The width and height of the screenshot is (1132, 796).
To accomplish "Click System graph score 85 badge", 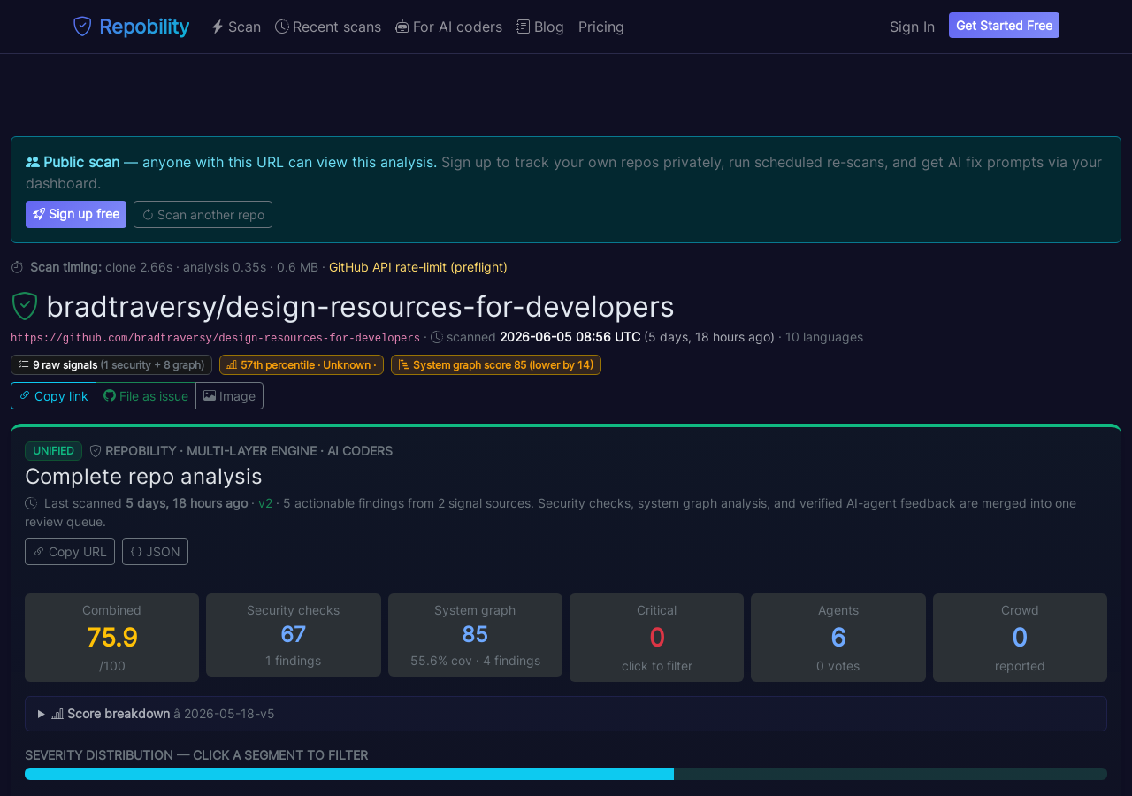I will (x=496, y=364).
